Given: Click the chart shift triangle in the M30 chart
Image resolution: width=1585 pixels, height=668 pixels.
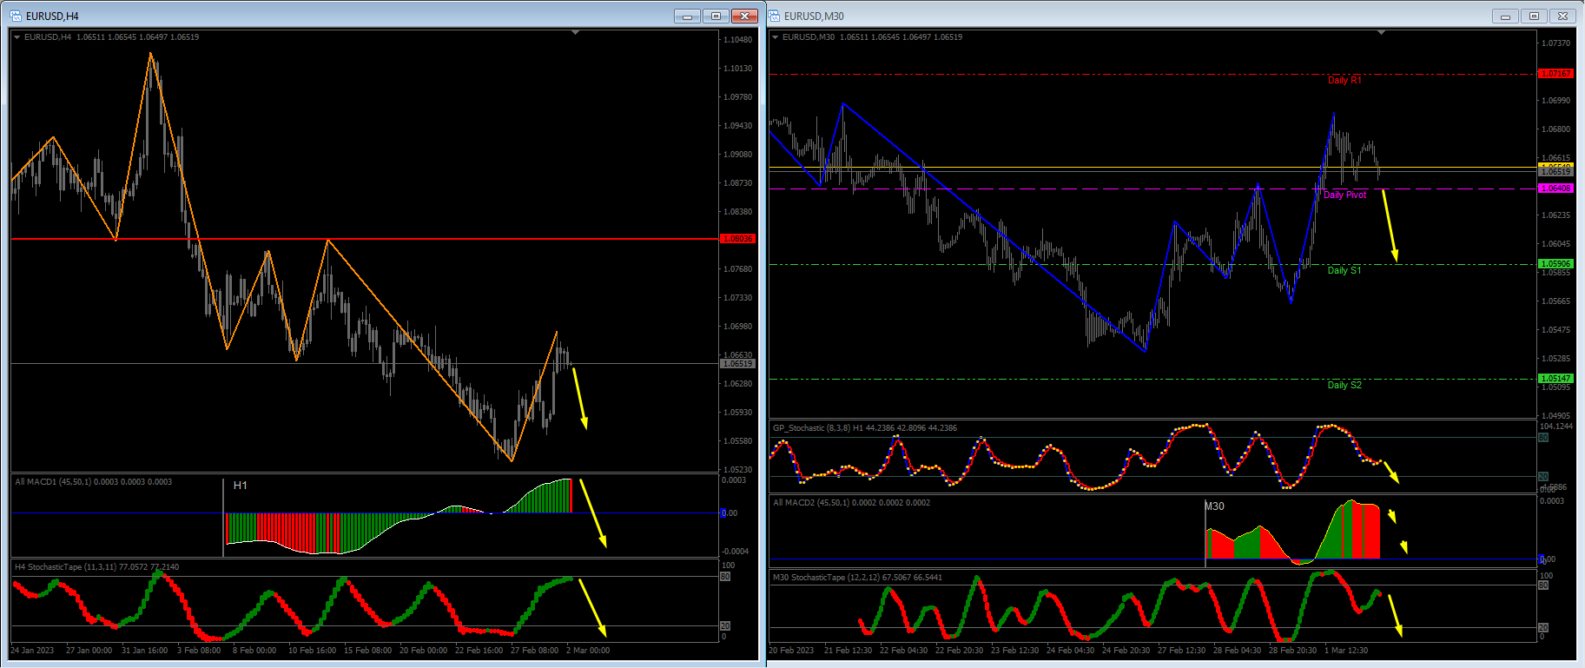Looking at the screenshot, I should [1381, 33].
